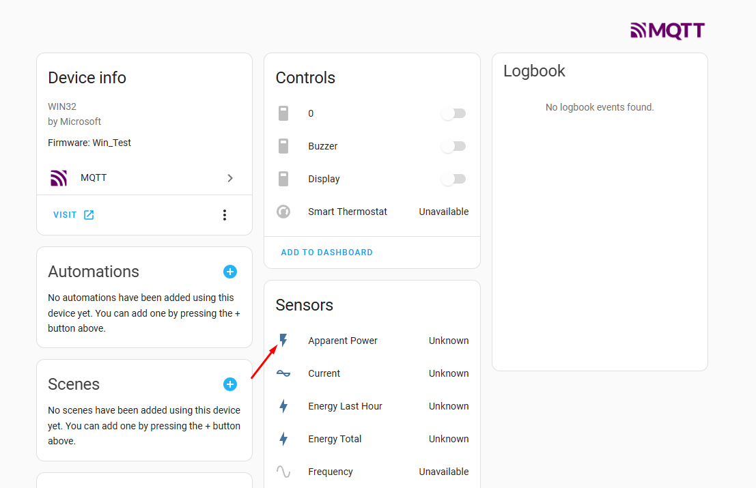Click the Logbook panel heading
This screenshot has width=756, height=488.
tap(535, 70)
